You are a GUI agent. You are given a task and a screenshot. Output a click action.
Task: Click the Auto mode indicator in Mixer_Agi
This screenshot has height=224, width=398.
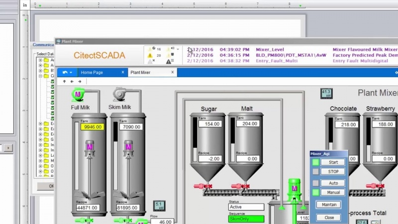click(x=315, y=183)
